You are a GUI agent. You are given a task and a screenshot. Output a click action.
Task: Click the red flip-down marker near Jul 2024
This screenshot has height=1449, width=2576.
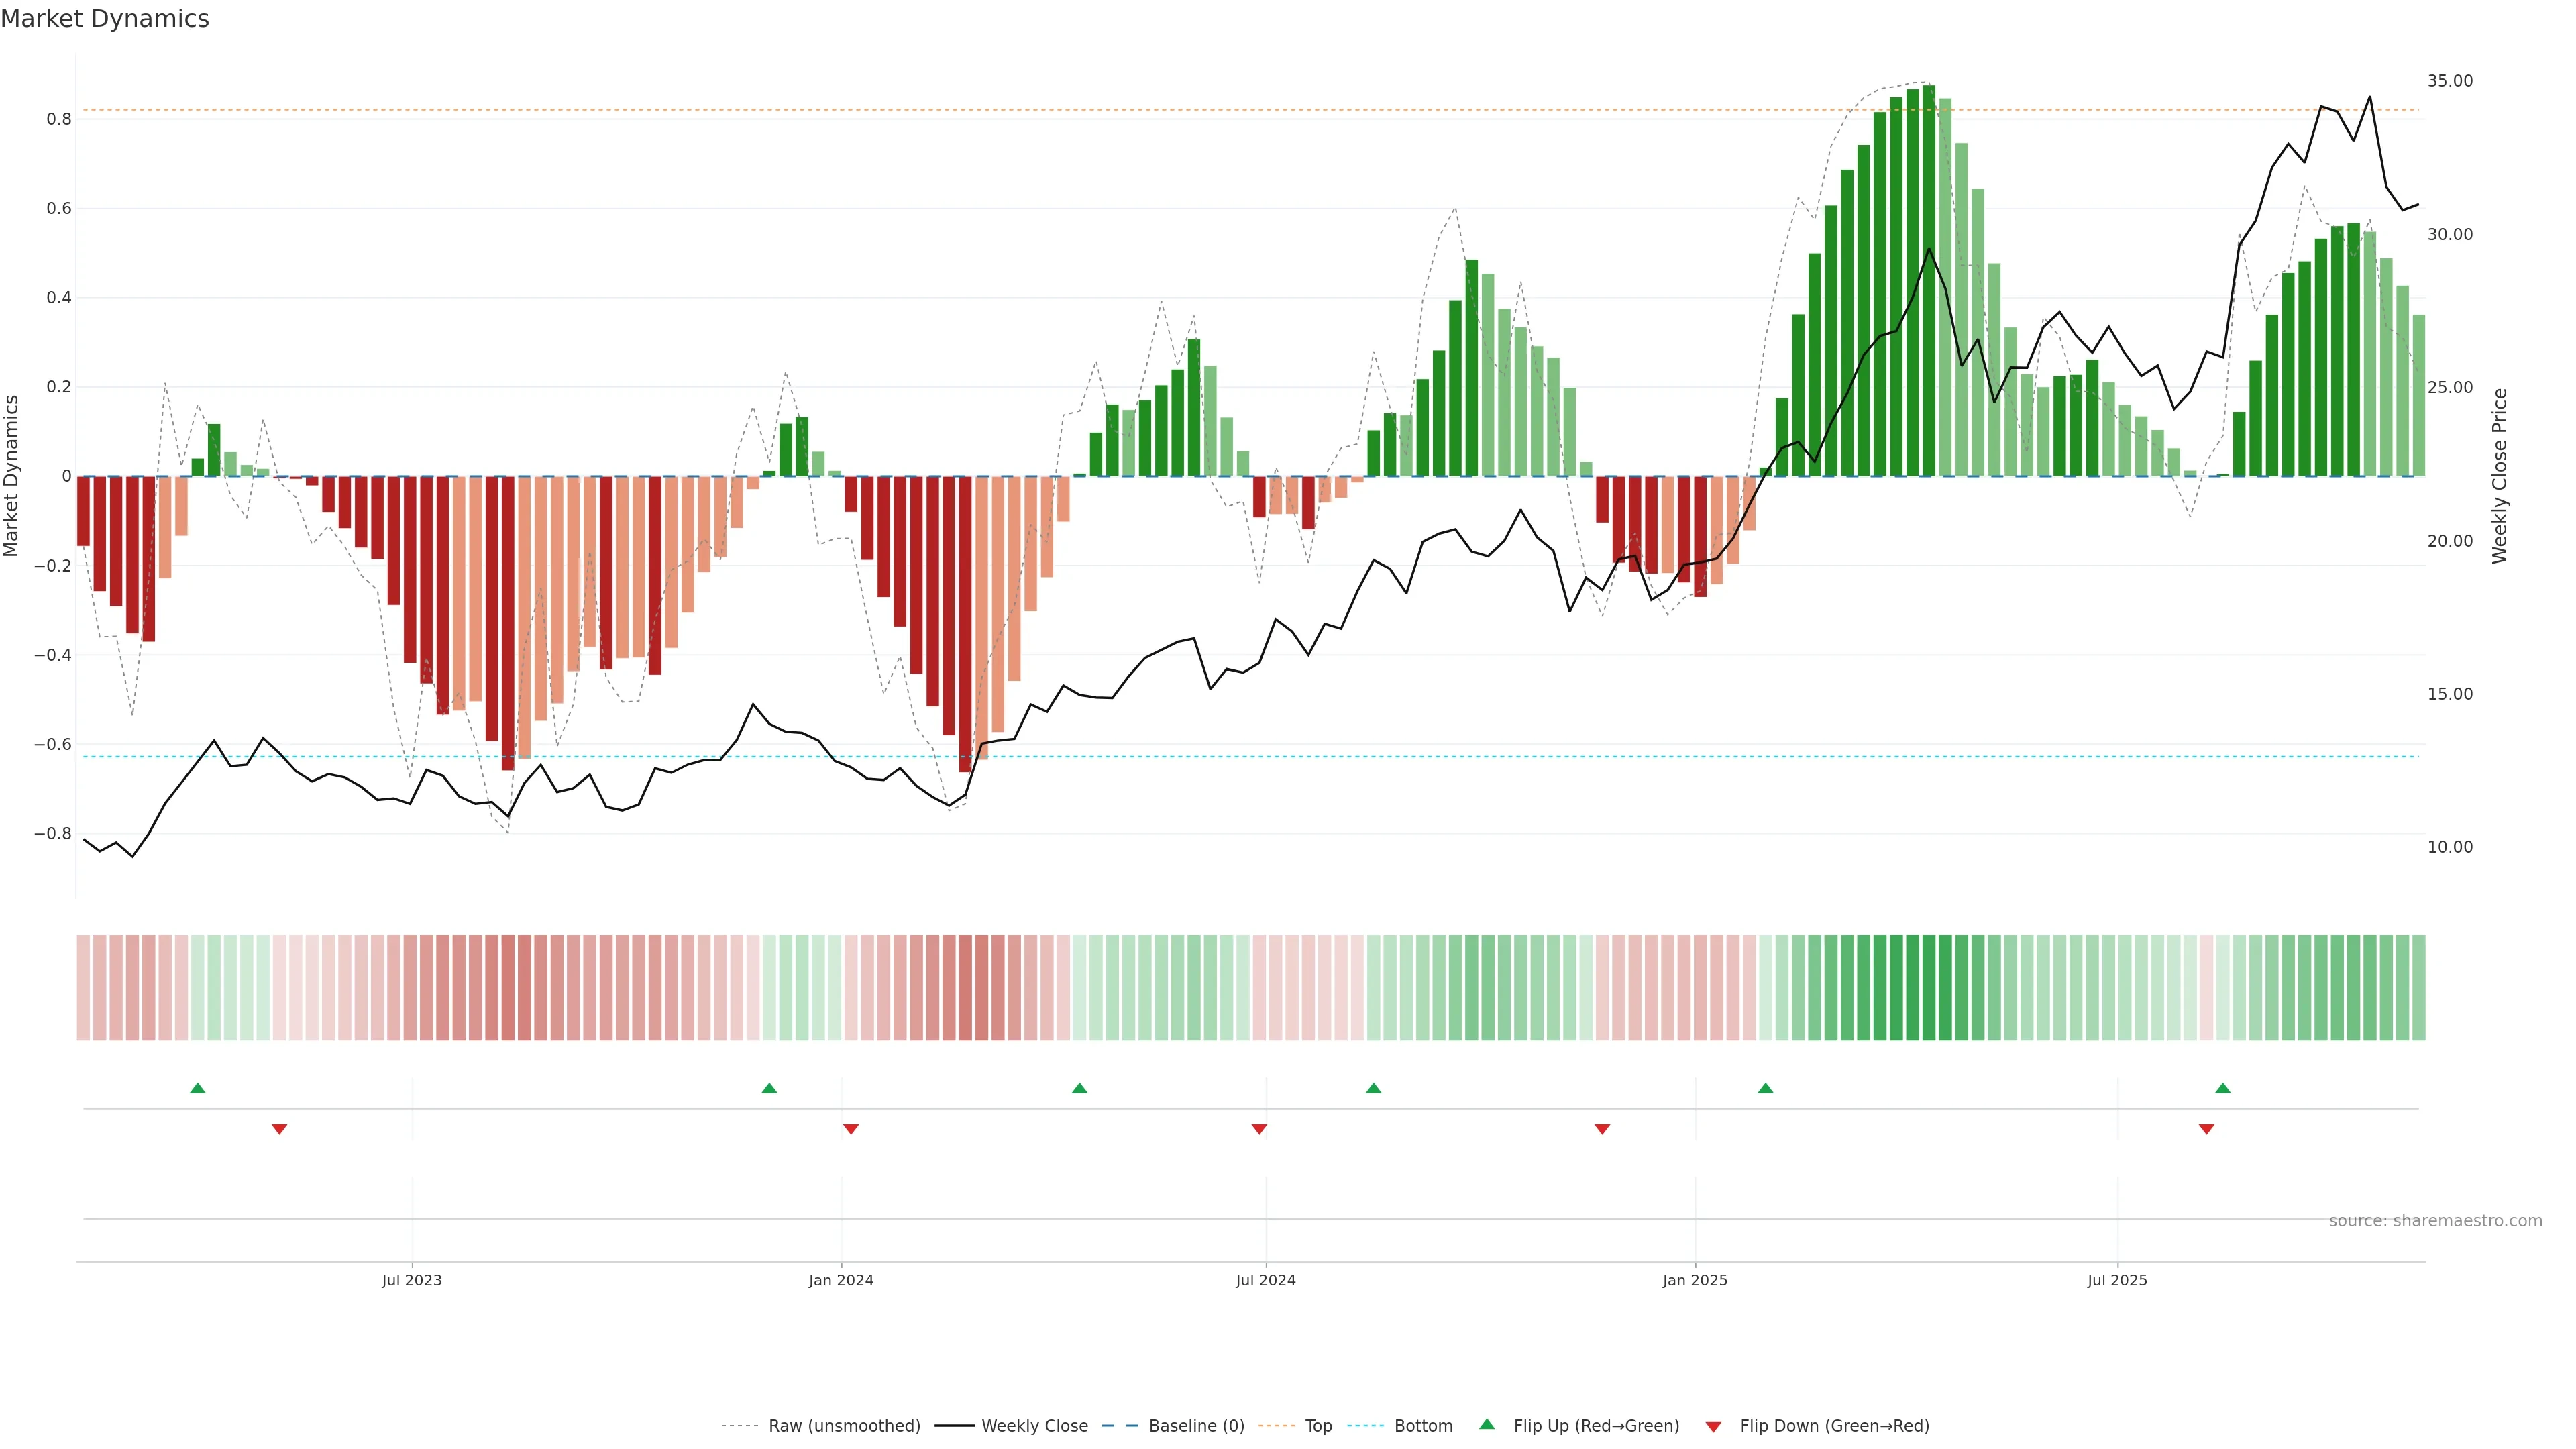[1259, 1129]
